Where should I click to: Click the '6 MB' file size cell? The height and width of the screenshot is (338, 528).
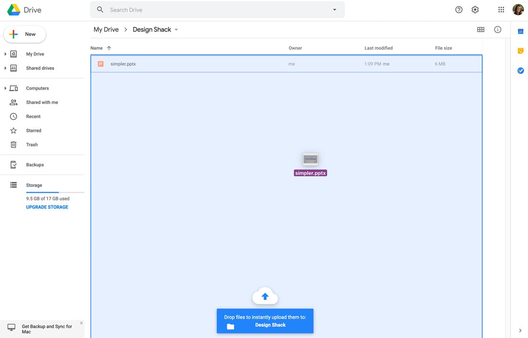[x=440, y=64]
